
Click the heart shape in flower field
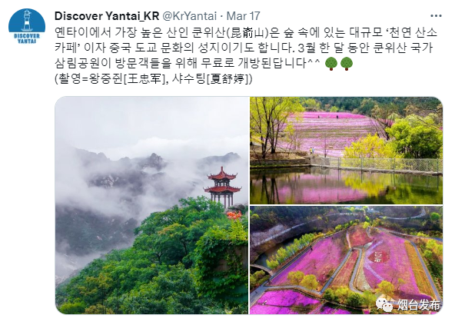click(x=380, y=257)
